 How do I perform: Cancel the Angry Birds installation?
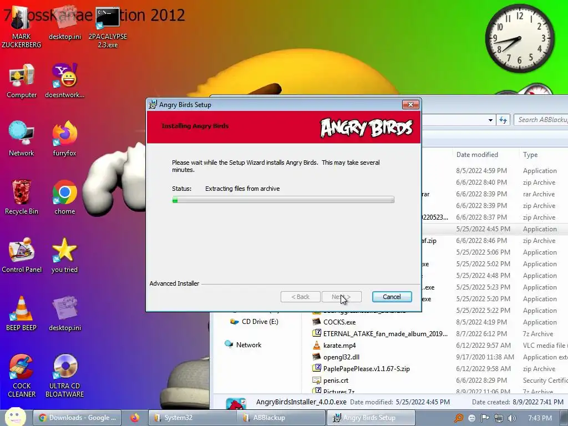(x=392, y=297)
